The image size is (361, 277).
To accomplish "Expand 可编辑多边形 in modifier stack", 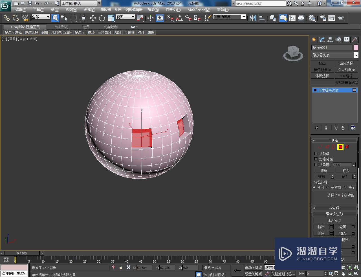I will (315, 90).
